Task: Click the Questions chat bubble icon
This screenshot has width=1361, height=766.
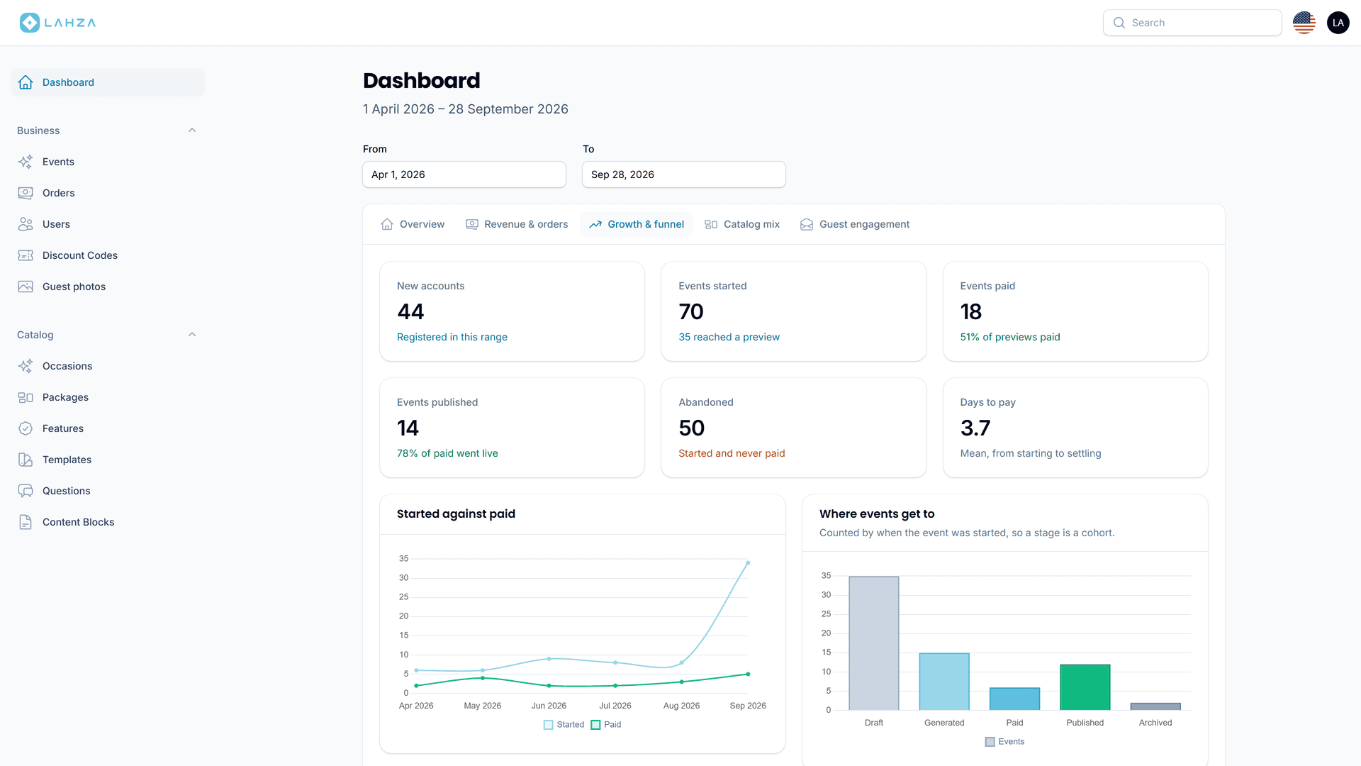Action: (x=26, y=491)
